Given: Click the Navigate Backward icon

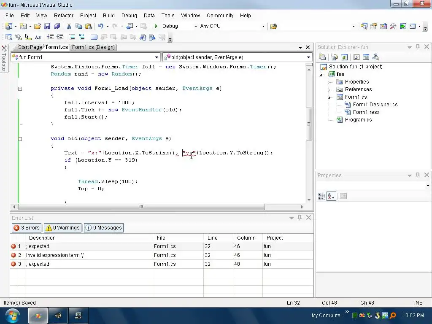Looking at the screenshot, I should coord(130,26).
